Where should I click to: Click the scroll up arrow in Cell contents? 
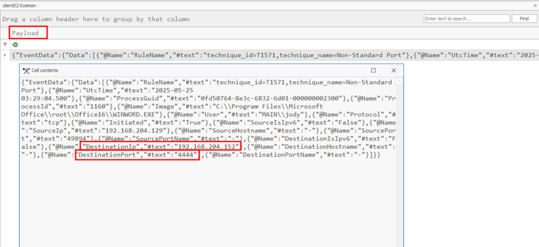point(398,81)
